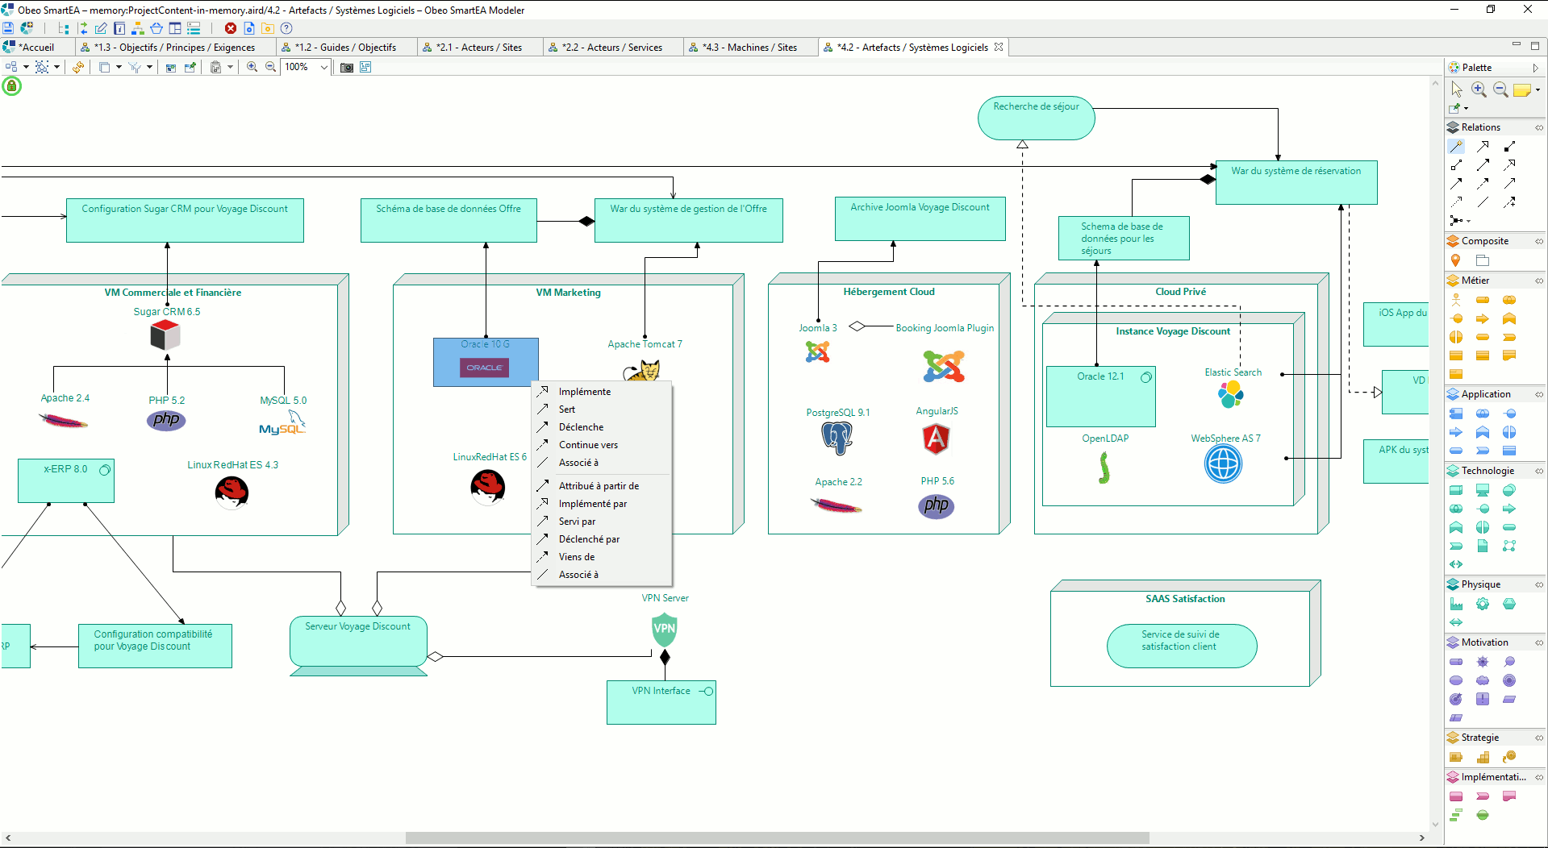Select the Palette zoom in tool
This screenshot has height=848, width=1548.
pos(1479,89)
